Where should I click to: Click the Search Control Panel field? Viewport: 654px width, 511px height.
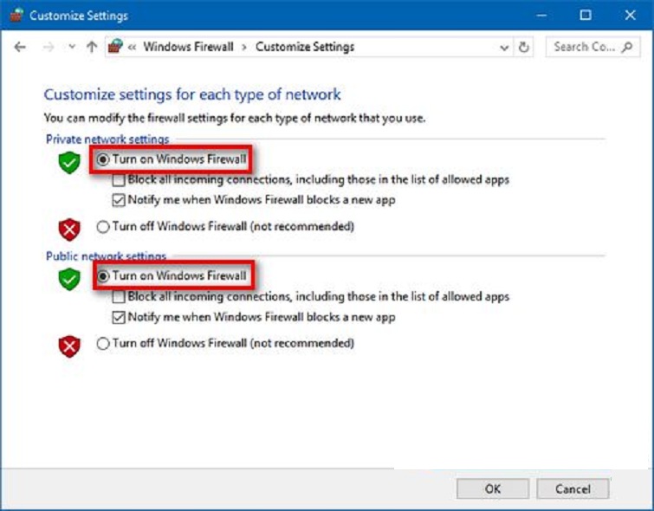tap(584, 48)
